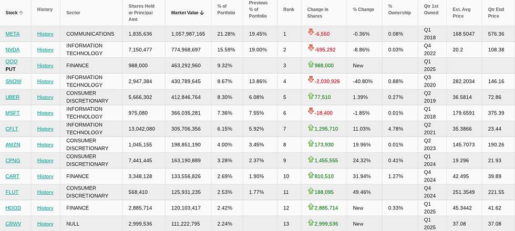515x231 pixels.
Task: Click the red down arrow in NVDA row
Action: point(311,48)
